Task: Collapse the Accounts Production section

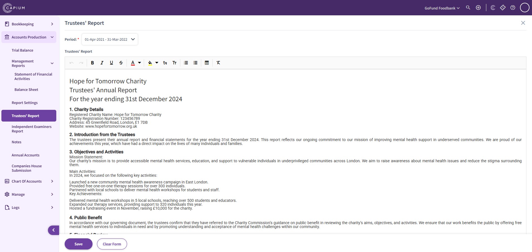Action: [29, 37]
